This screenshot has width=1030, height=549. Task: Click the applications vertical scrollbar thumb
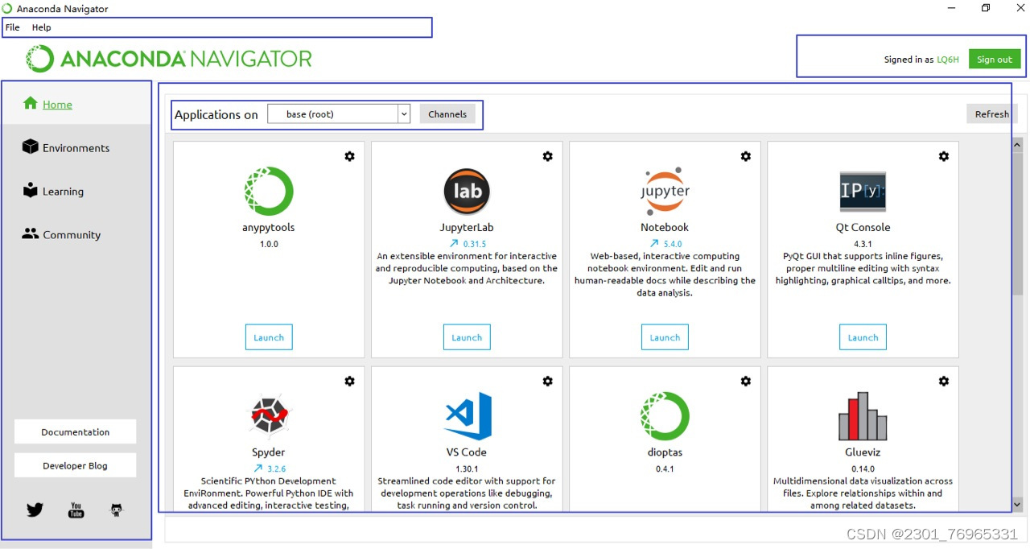tap(1017, 224)
